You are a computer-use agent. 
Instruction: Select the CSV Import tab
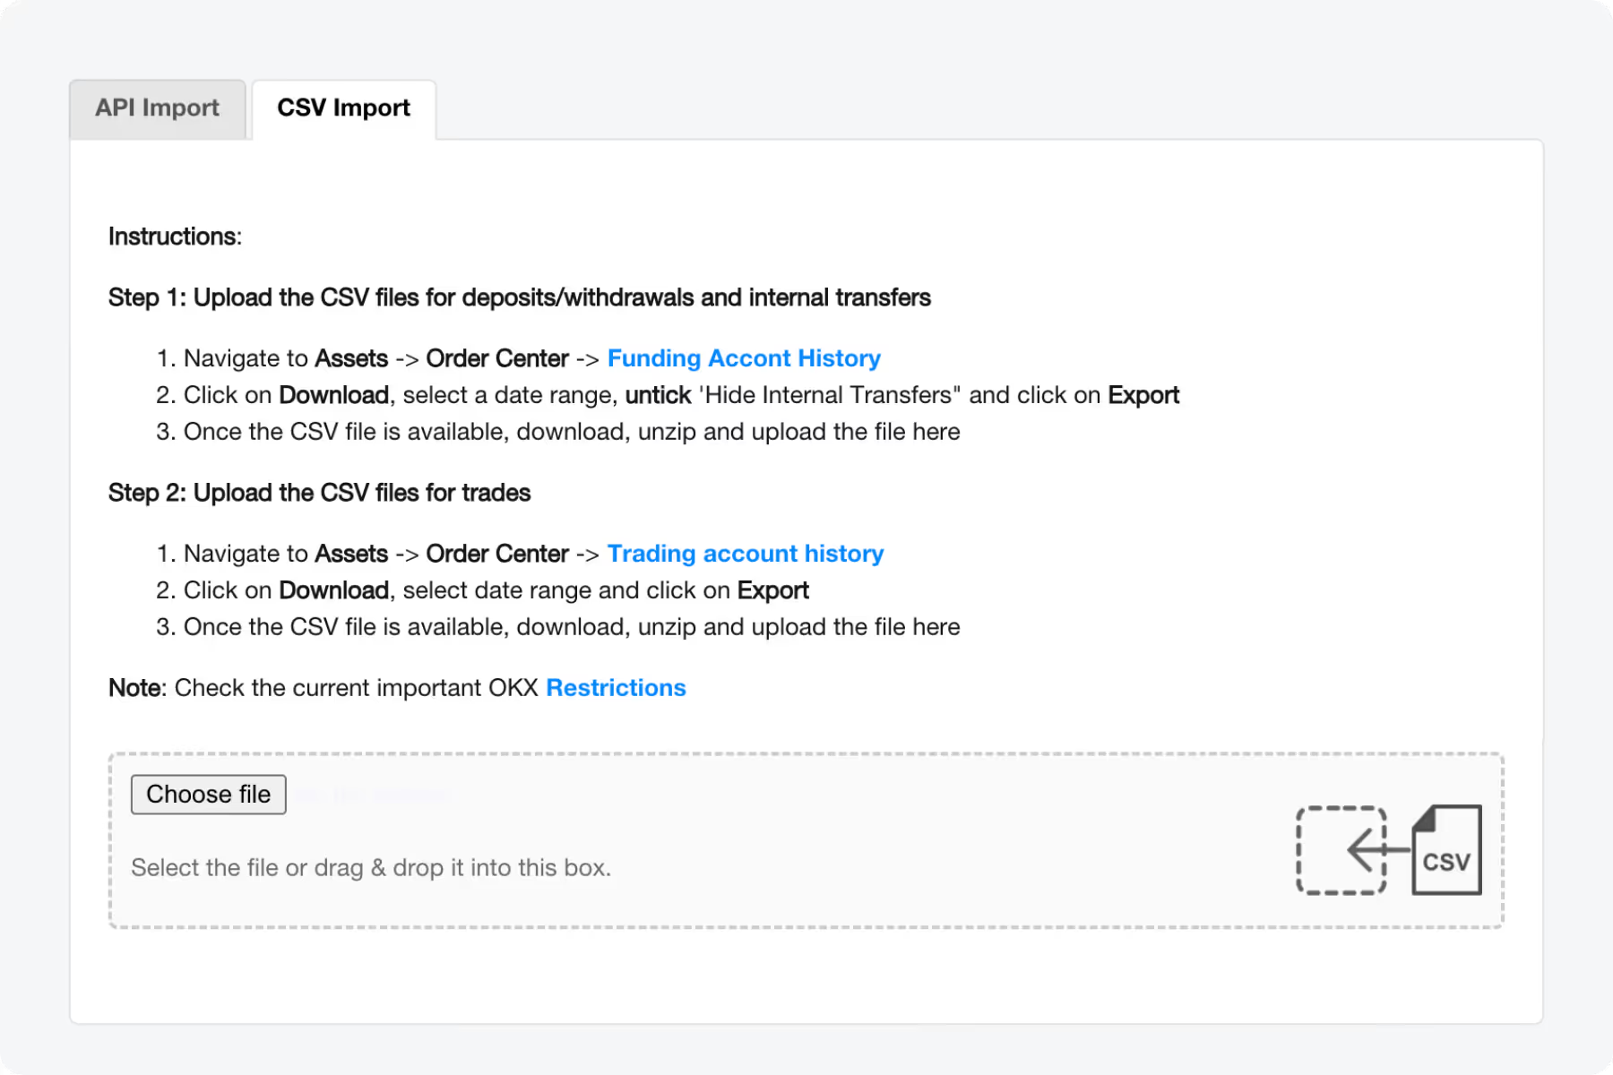(343, 107)
